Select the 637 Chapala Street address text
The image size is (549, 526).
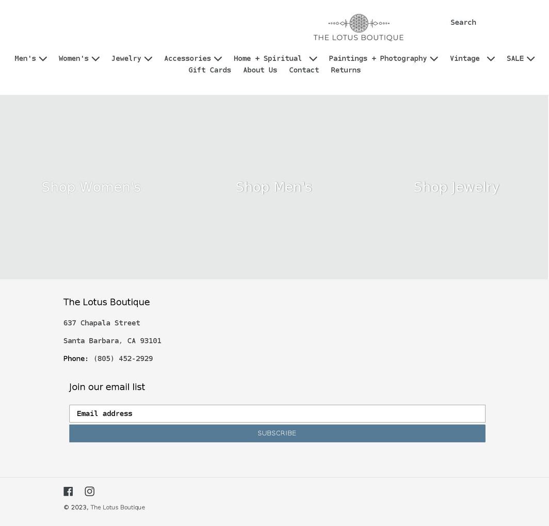coord(102,323)
